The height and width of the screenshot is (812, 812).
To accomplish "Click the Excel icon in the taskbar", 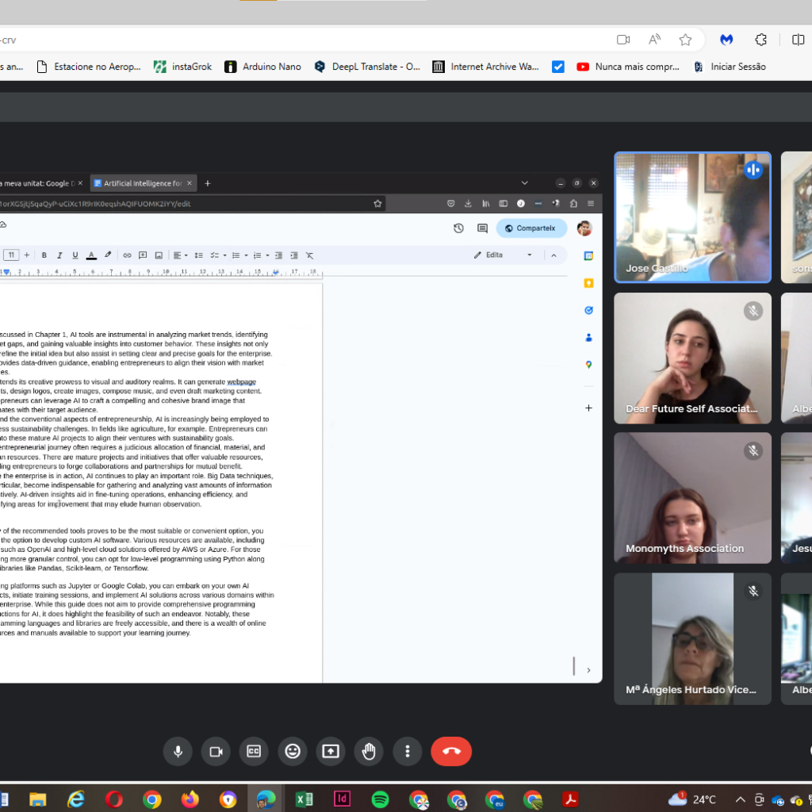I will pyautogui.click(x=304, y=799).
